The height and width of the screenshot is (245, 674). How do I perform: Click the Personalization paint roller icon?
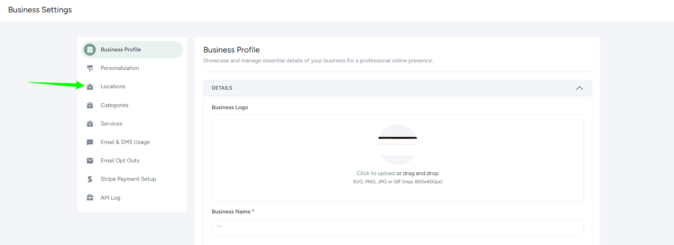click(90, 68)
